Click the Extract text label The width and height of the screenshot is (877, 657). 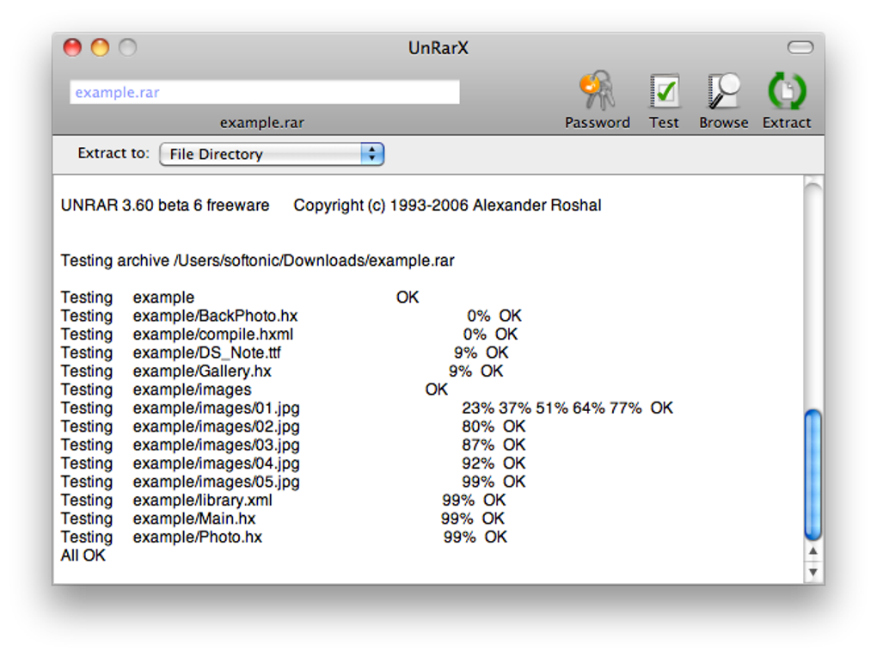pos(787,123)
